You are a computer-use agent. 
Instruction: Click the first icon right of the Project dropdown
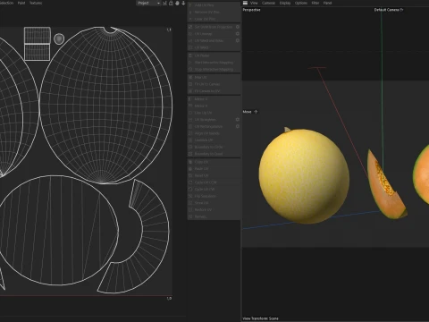164,3
